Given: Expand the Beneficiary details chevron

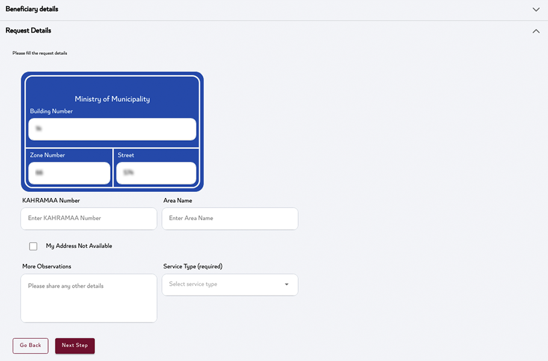Looking at the screenshot, I should (x=536, y=10).
